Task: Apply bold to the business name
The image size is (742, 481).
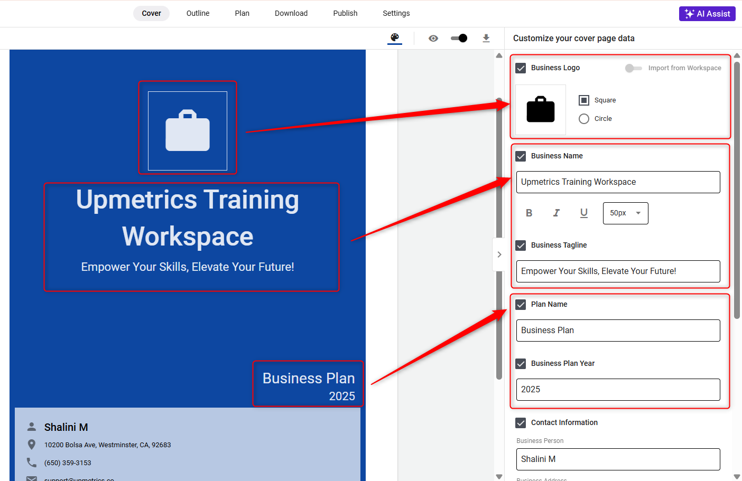Action: 529,213
